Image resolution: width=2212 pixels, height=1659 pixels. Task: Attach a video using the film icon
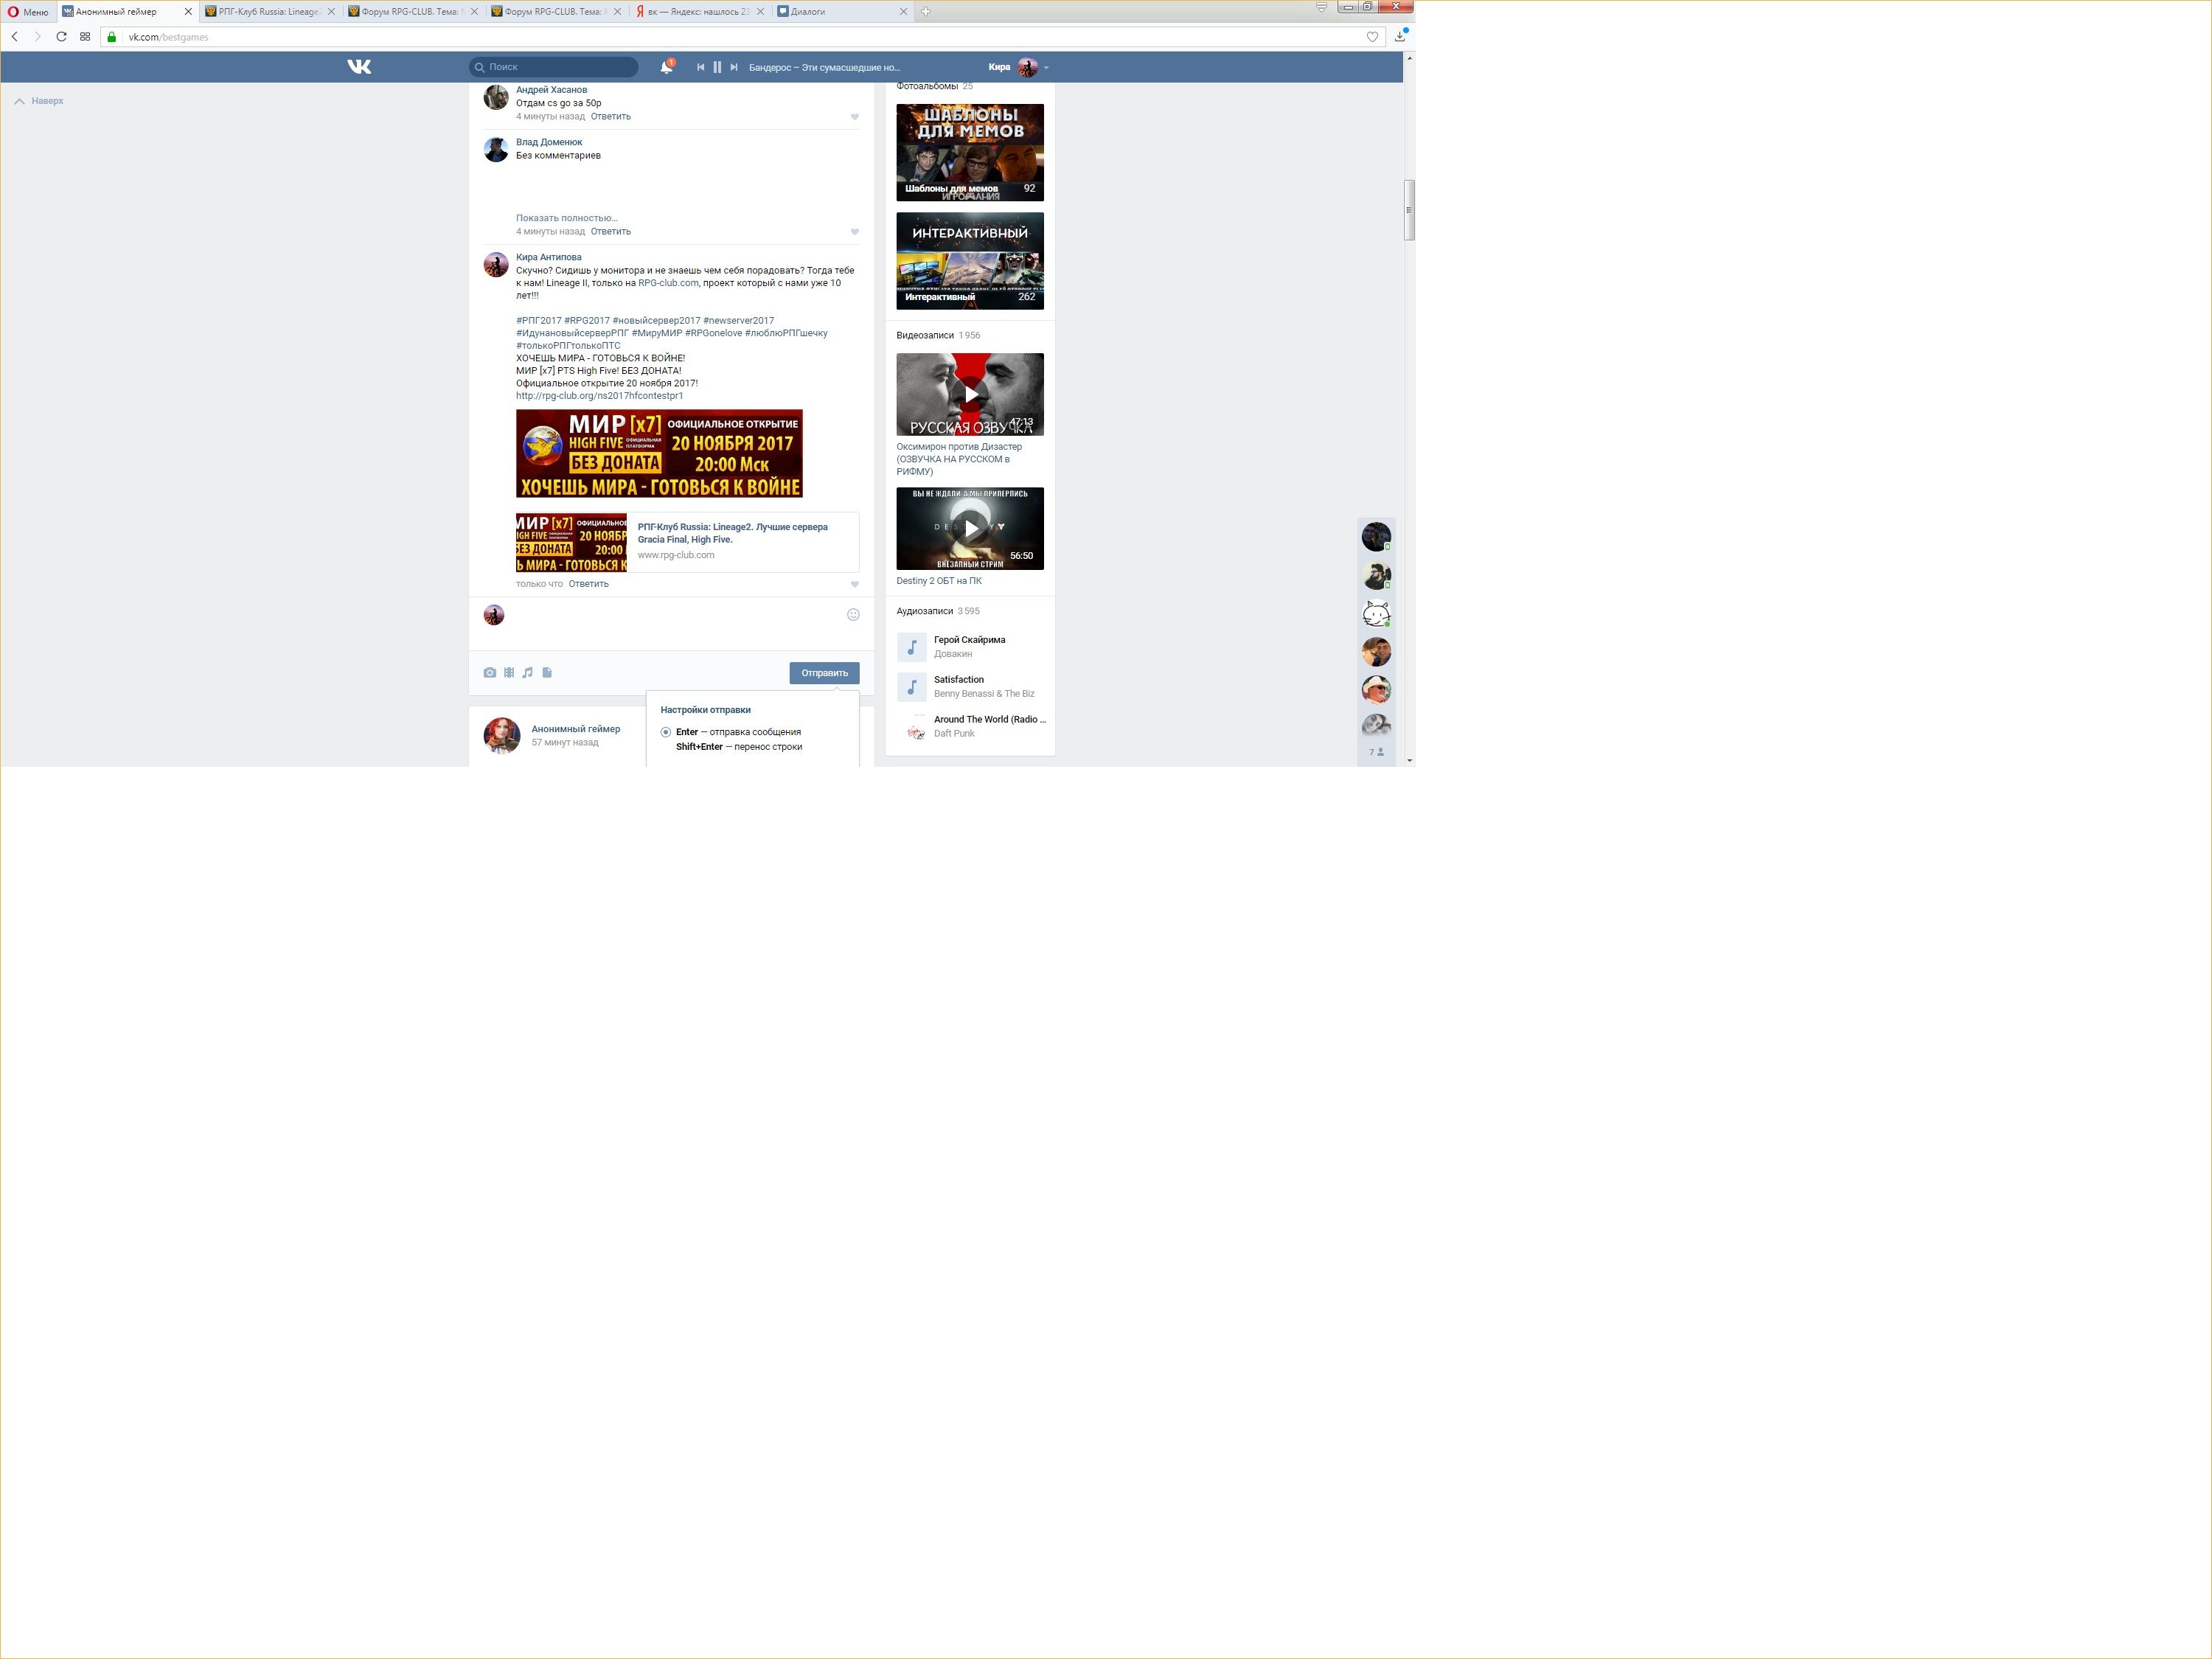tap(509, 673)
